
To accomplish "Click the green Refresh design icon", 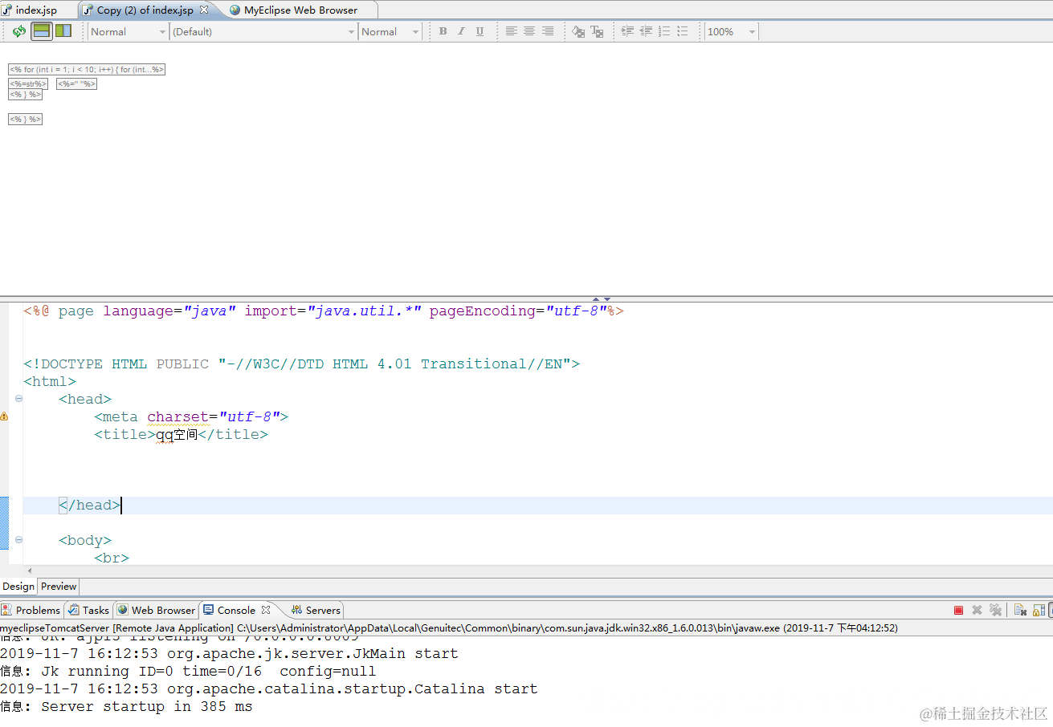I will click(19, 31).
